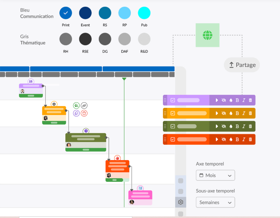The image size is (280, 218).
Task: Uncheck the red row checkbox
Action: click(x=172, y=139)
